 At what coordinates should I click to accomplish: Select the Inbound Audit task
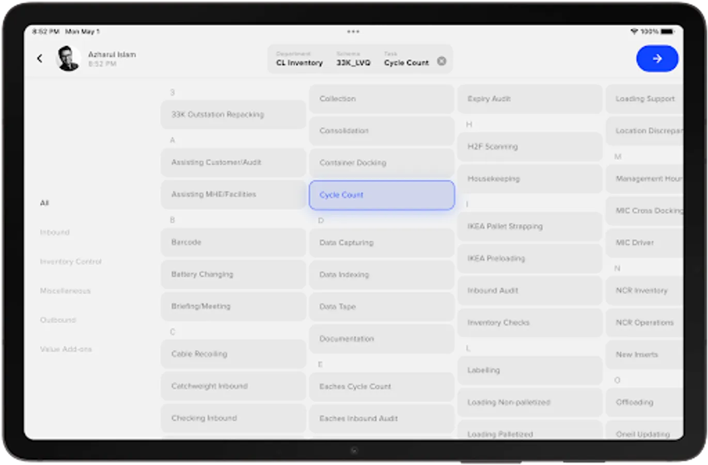click(x=530, y=290)
